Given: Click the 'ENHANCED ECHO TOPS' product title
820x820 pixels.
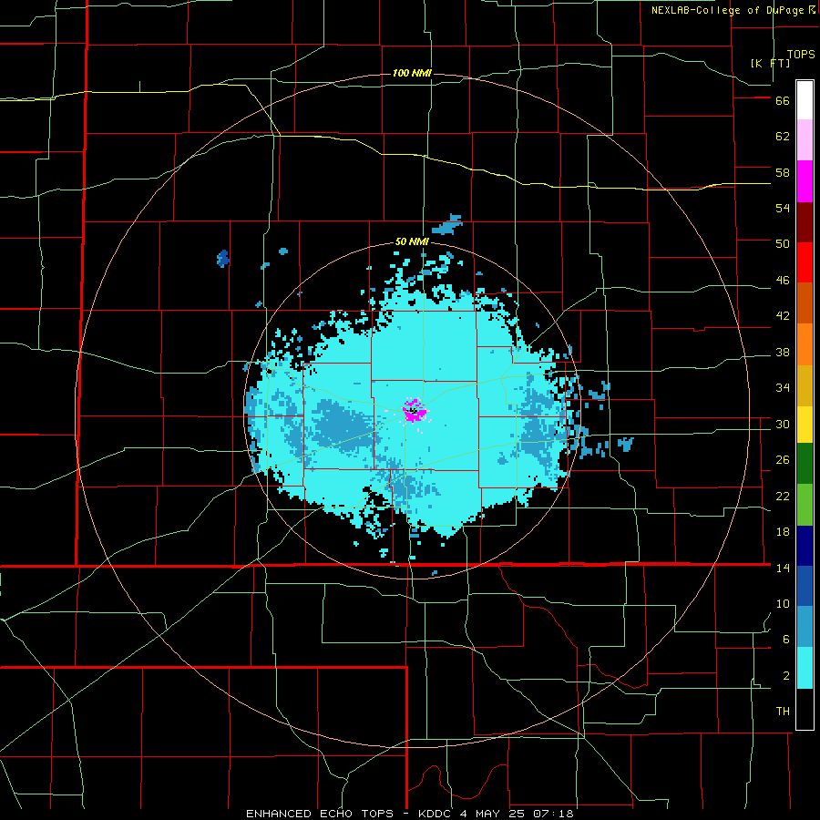Looking at the screenshot, I should click(x=319, y=814).
